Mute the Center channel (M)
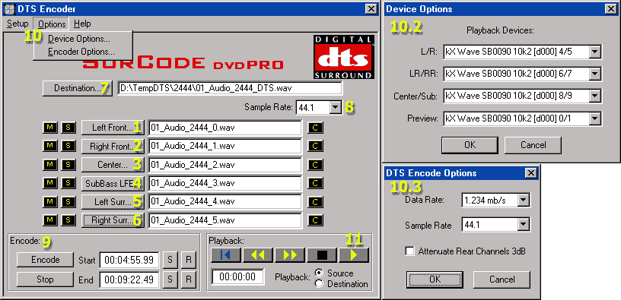Screen dimensions: 621x300 (50, 164)
